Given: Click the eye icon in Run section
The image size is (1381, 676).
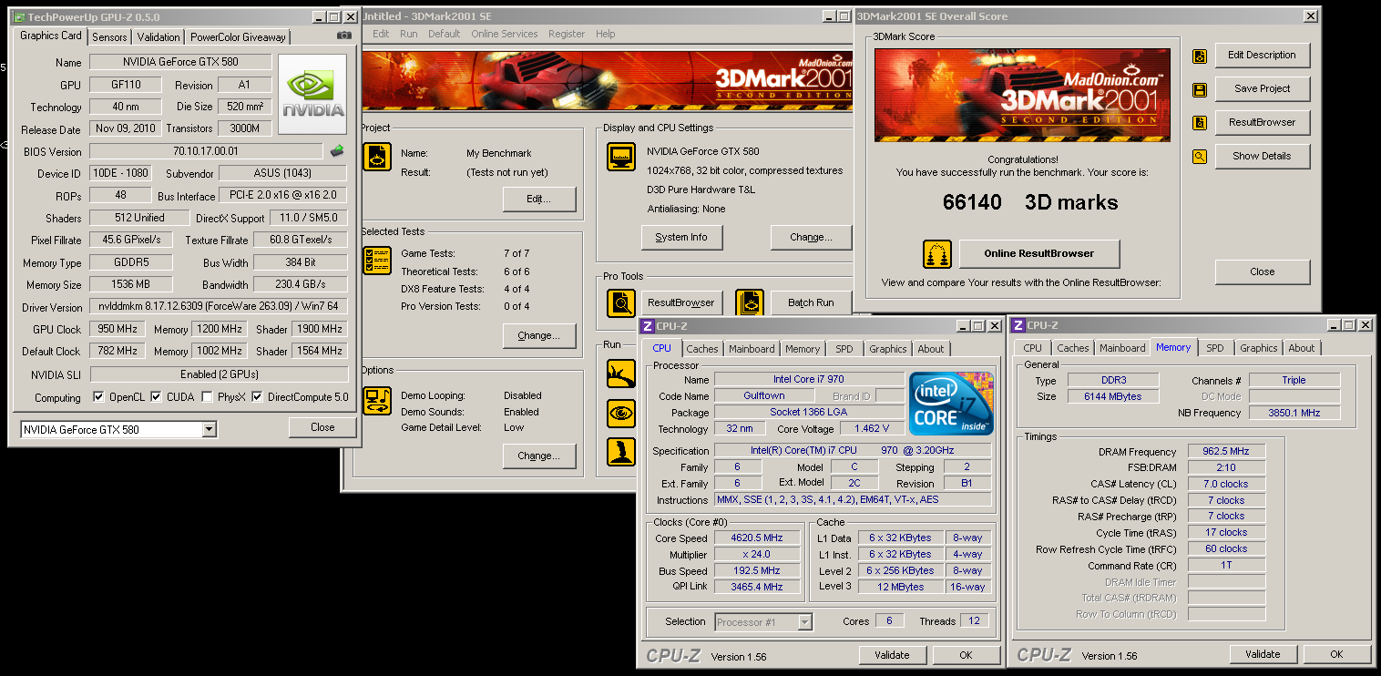Looking at the screenshot, I should (621, 413).
